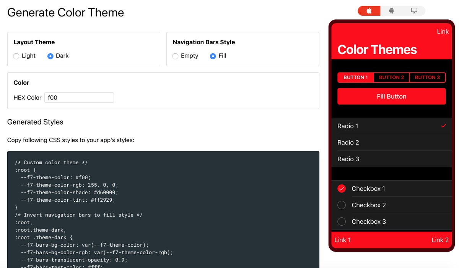The image size is (459, 268).
Task: Select BUTTON 3 segment in preview
Action: click(x=428, y=77)
